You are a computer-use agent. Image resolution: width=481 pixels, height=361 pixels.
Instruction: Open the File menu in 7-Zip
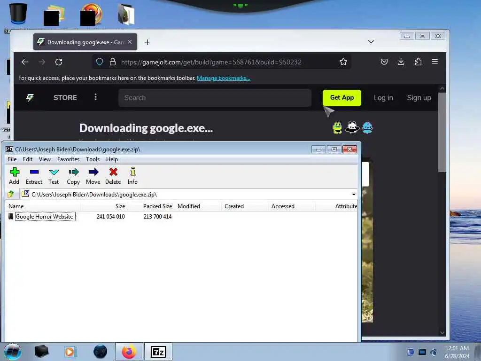click(x=12, y=159)
